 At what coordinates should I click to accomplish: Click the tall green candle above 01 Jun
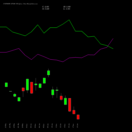27,84
